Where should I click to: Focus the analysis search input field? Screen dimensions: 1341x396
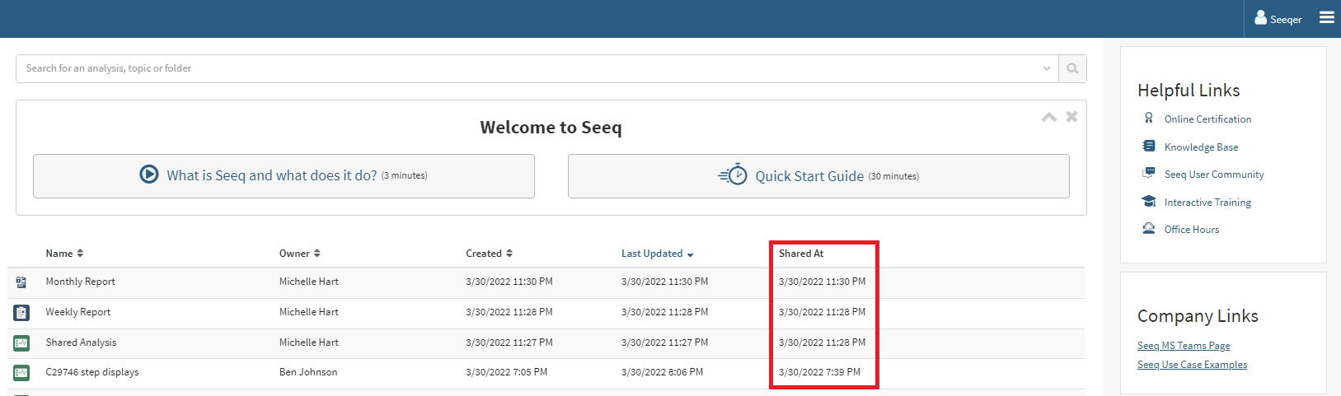pos(527,68)
